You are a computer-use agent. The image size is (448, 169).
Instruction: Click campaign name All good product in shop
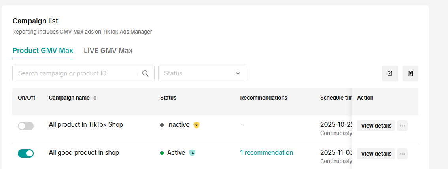tap(84, 153)
